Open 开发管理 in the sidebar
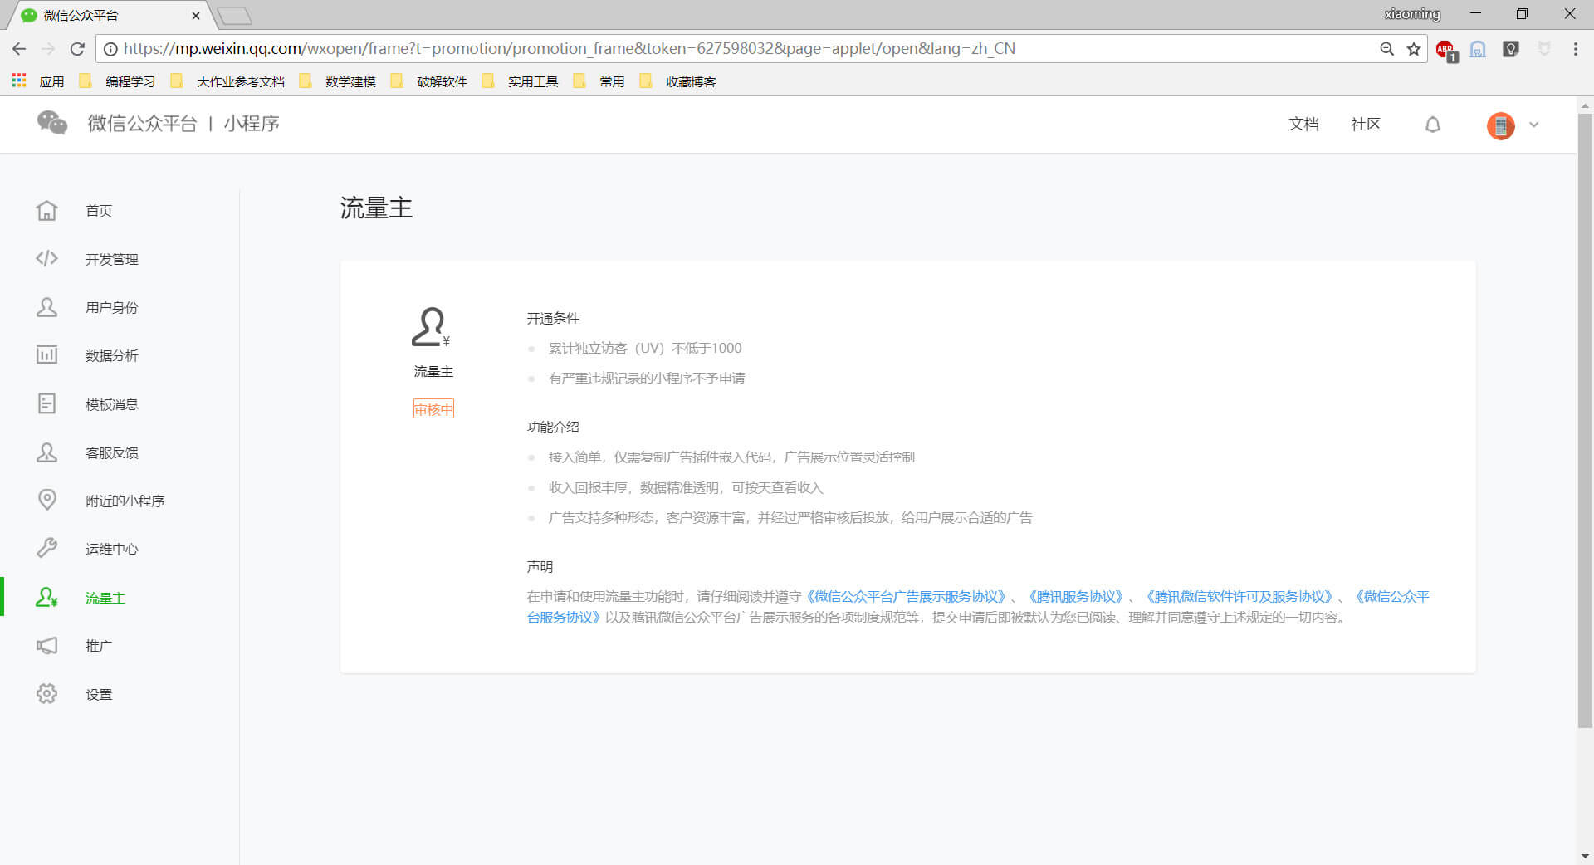The width and height of the screenshot is (1594, 865). [112, 259]
